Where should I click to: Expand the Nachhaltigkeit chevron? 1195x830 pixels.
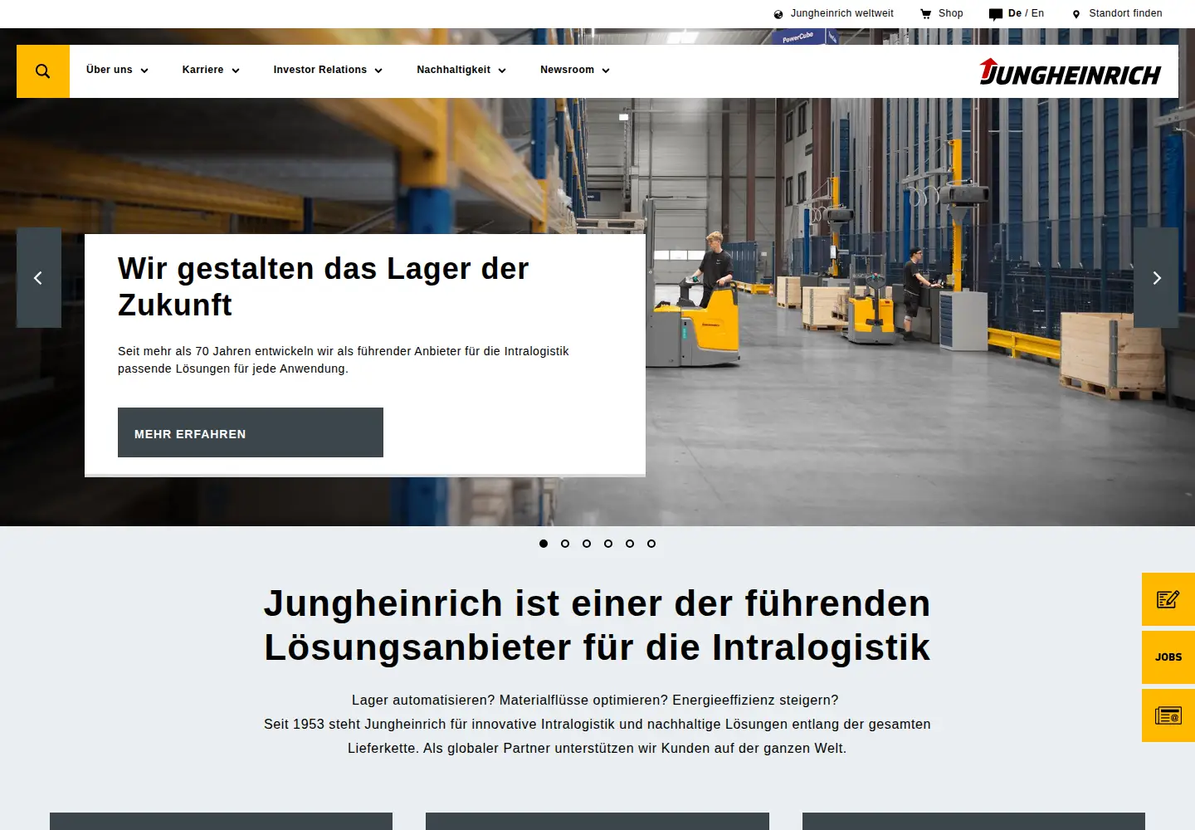(x=502, y=71)
